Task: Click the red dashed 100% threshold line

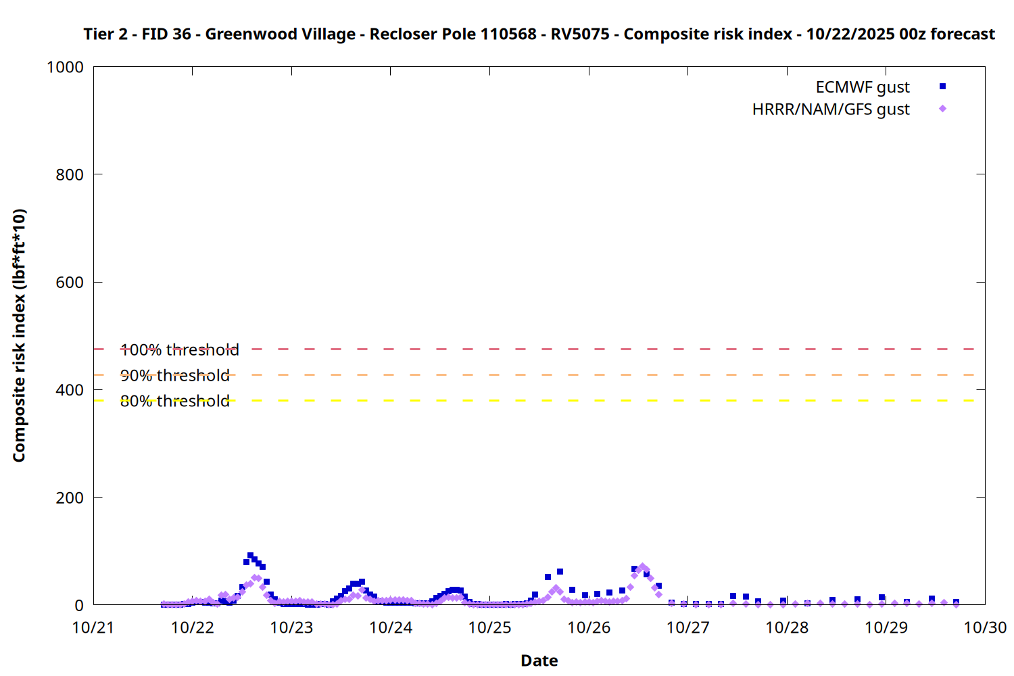Action: click(541, 349)
